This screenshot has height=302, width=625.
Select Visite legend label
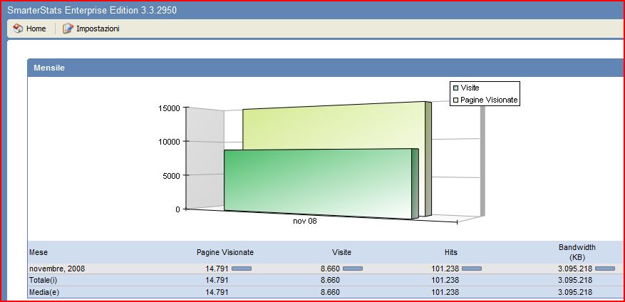pyautogui.click(x=470, y=88)
